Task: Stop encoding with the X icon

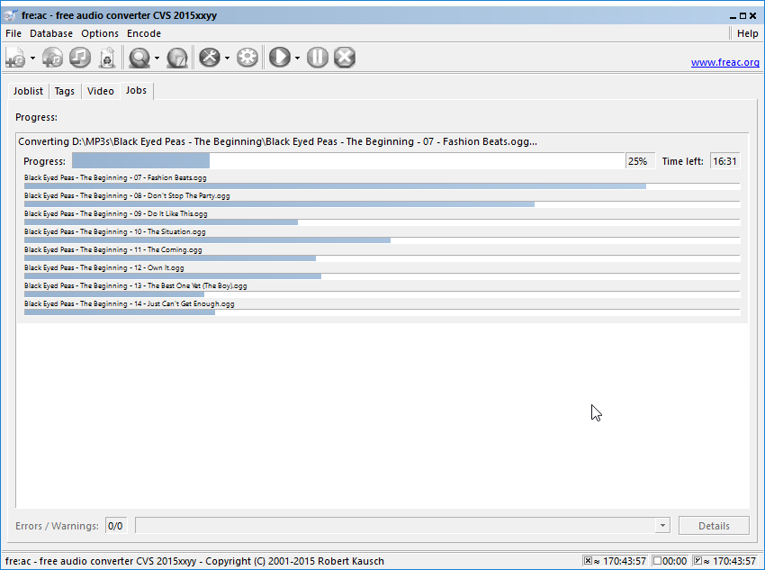Action: [345, 58]
